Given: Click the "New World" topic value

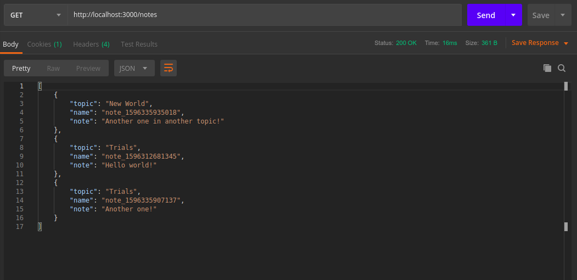Looking at the screenshot, I should click(x=127, y=103).
